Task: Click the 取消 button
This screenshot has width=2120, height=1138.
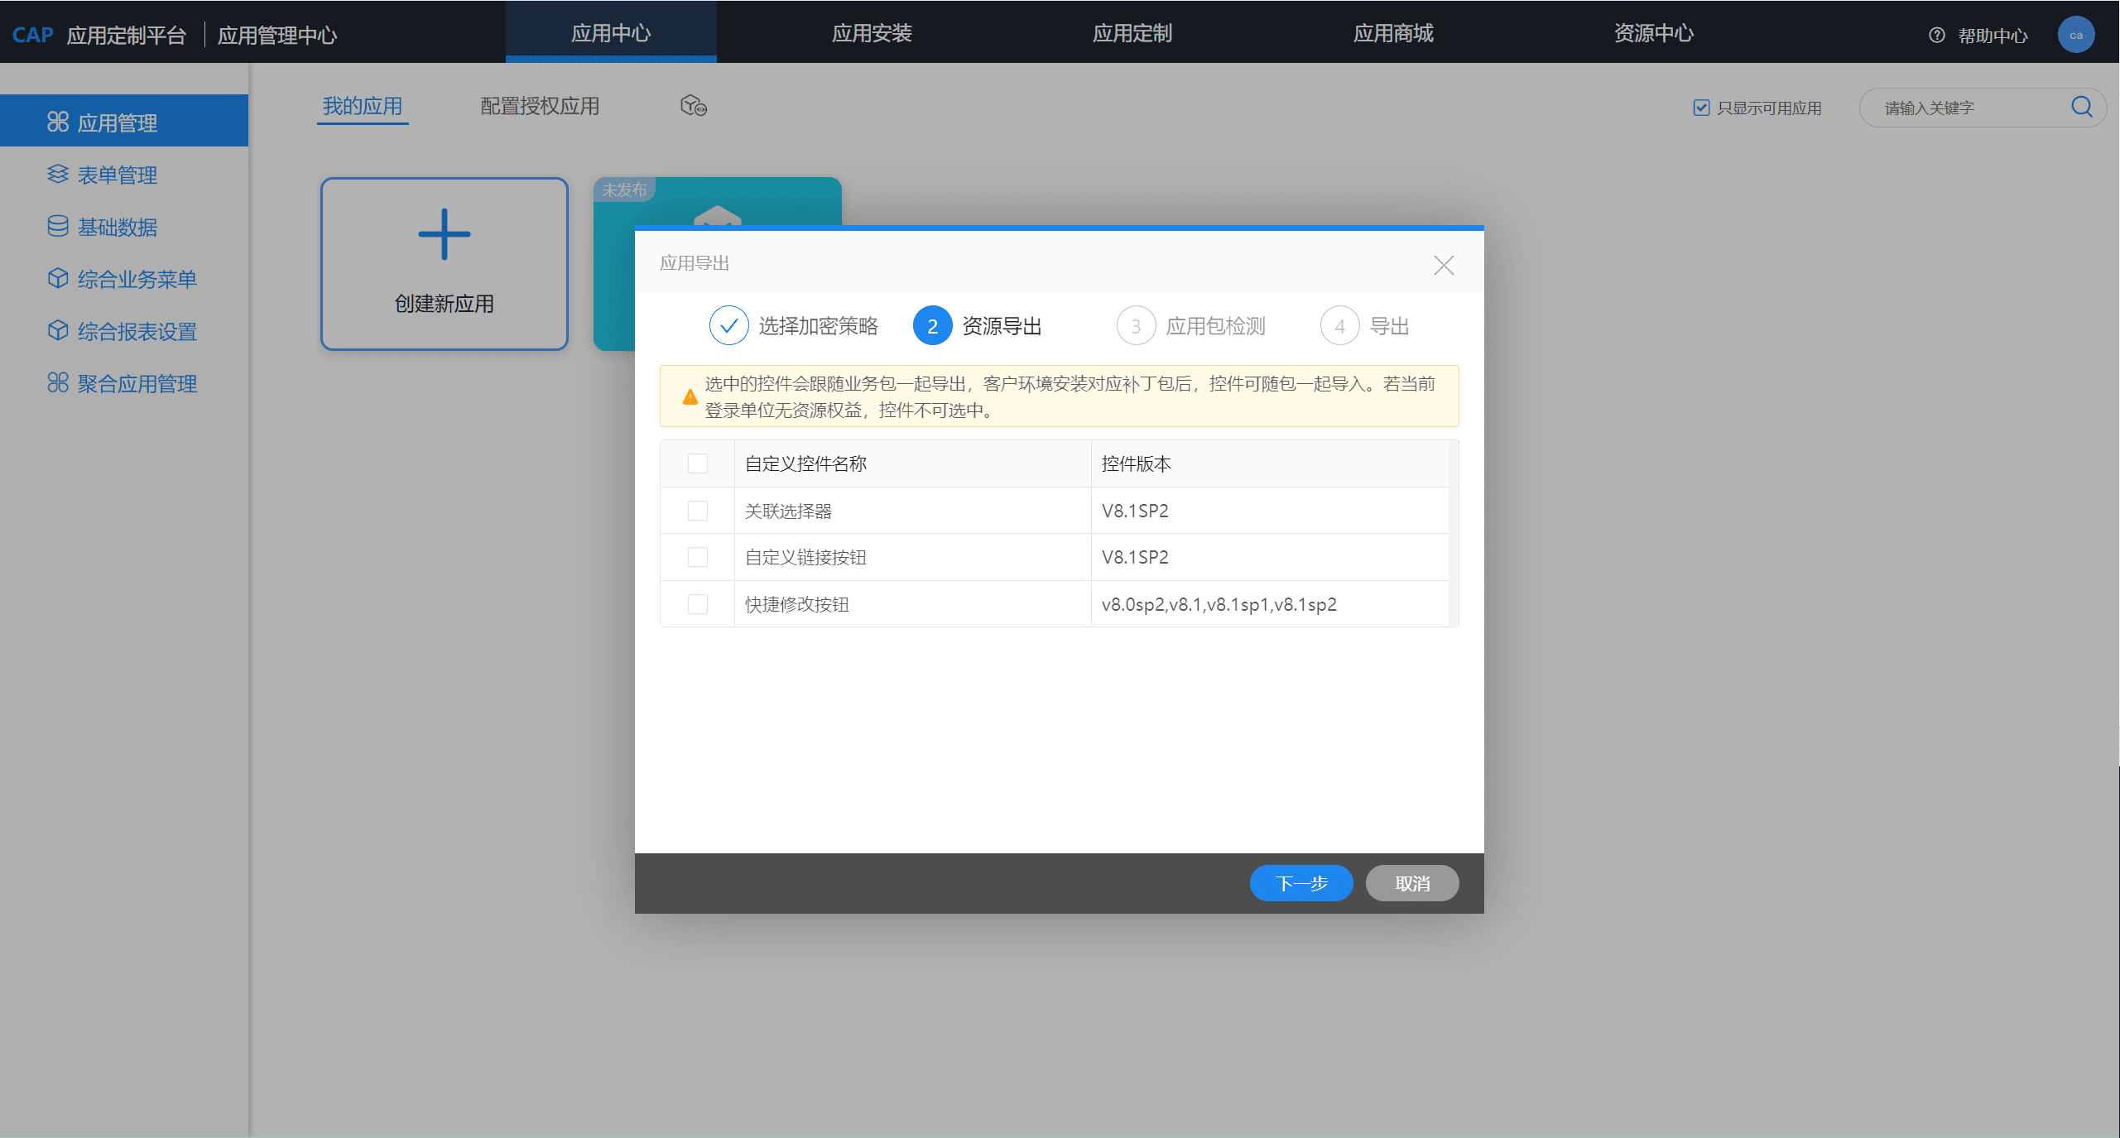Action: point(1412,883)
